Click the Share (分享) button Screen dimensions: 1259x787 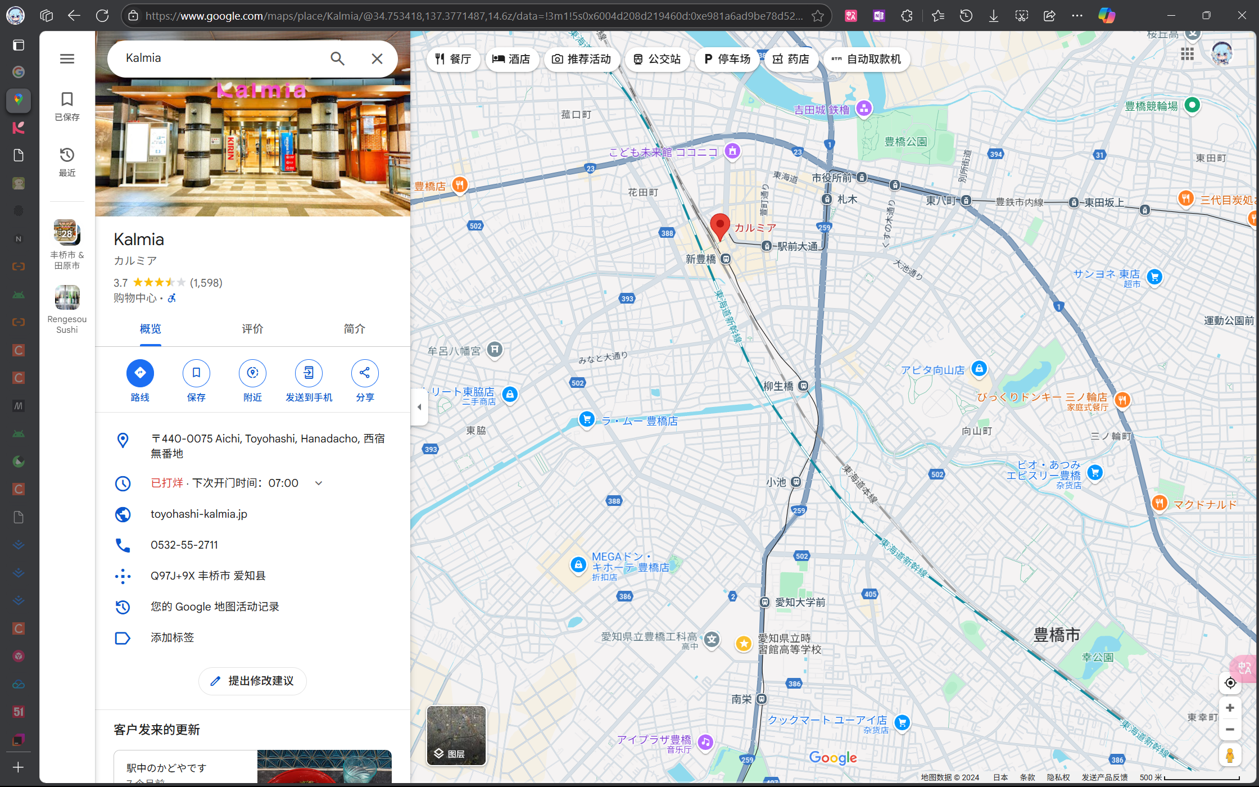365,381
